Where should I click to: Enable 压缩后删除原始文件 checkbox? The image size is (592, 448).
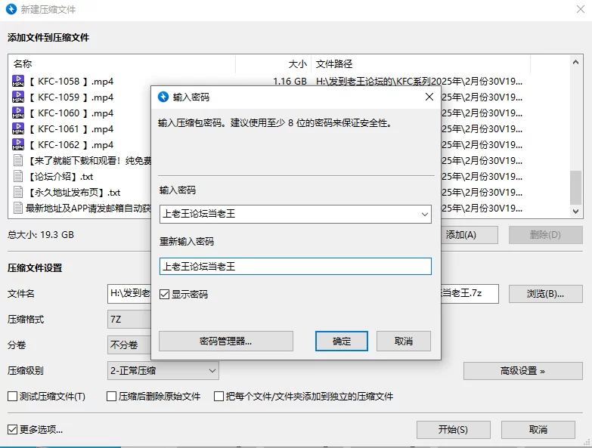click(111, 397)
